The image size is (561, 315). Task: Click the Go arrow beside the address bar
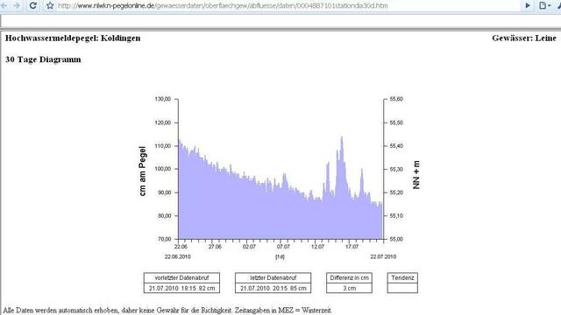pos(528,5)
